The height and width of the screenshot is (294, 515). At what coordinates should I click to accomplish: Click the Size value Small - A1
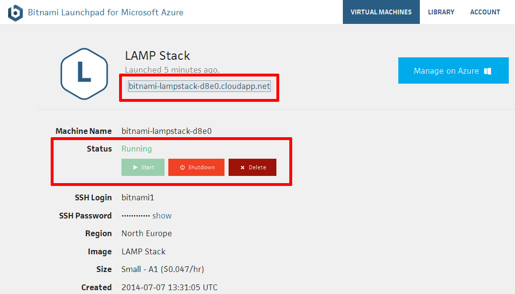(163, 269)
